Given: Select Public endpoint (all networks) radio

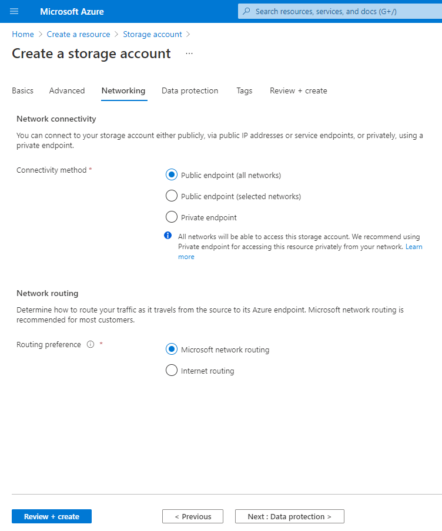Looking at the screenshot, I should click(x=172, y=174).
